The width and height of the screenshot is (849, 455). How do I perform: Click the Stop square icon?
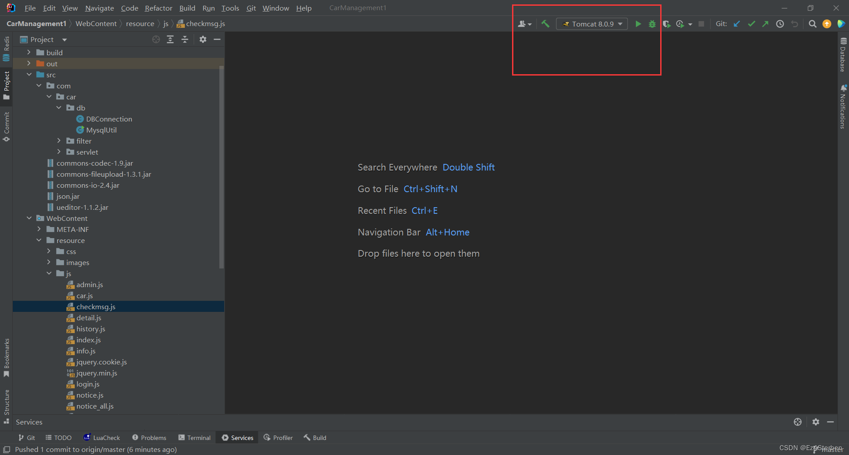701,24
